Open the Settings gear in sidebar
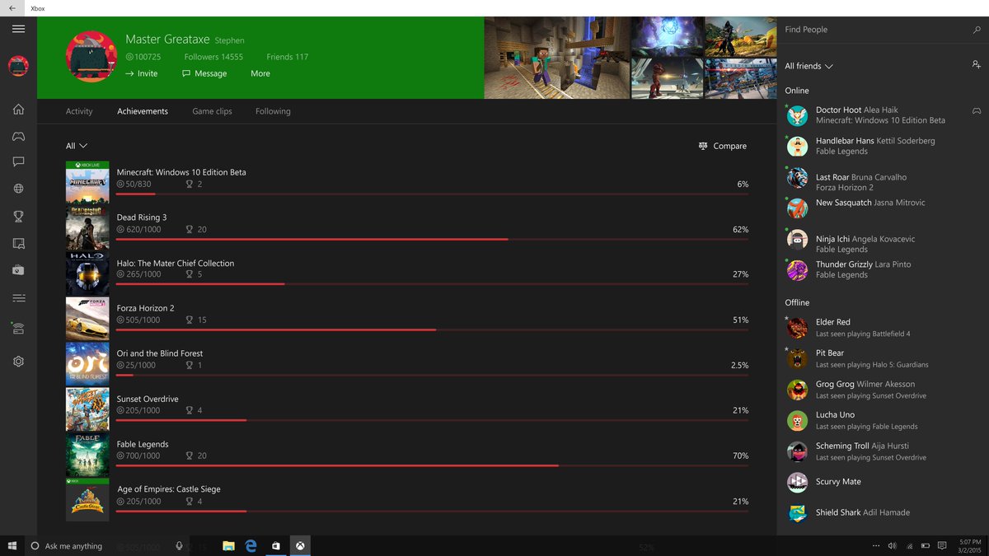Image resolution: width=989 pixels, height=556 pixels. click(18, 362)
